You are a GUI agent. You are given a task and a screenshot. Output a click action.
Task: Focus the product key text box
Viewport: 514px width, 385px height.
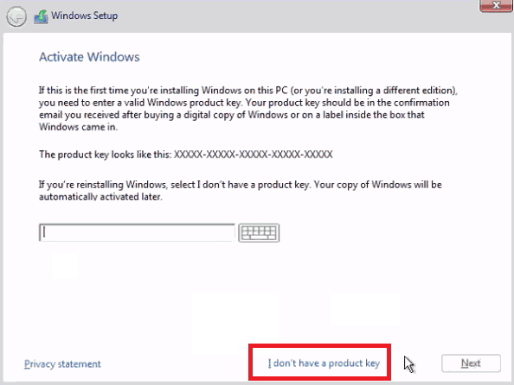click(x=137, y=232)
